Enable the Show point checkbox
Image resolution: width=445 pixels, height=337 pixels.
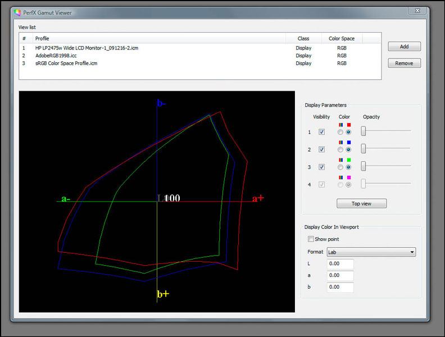tap(311, 239)
